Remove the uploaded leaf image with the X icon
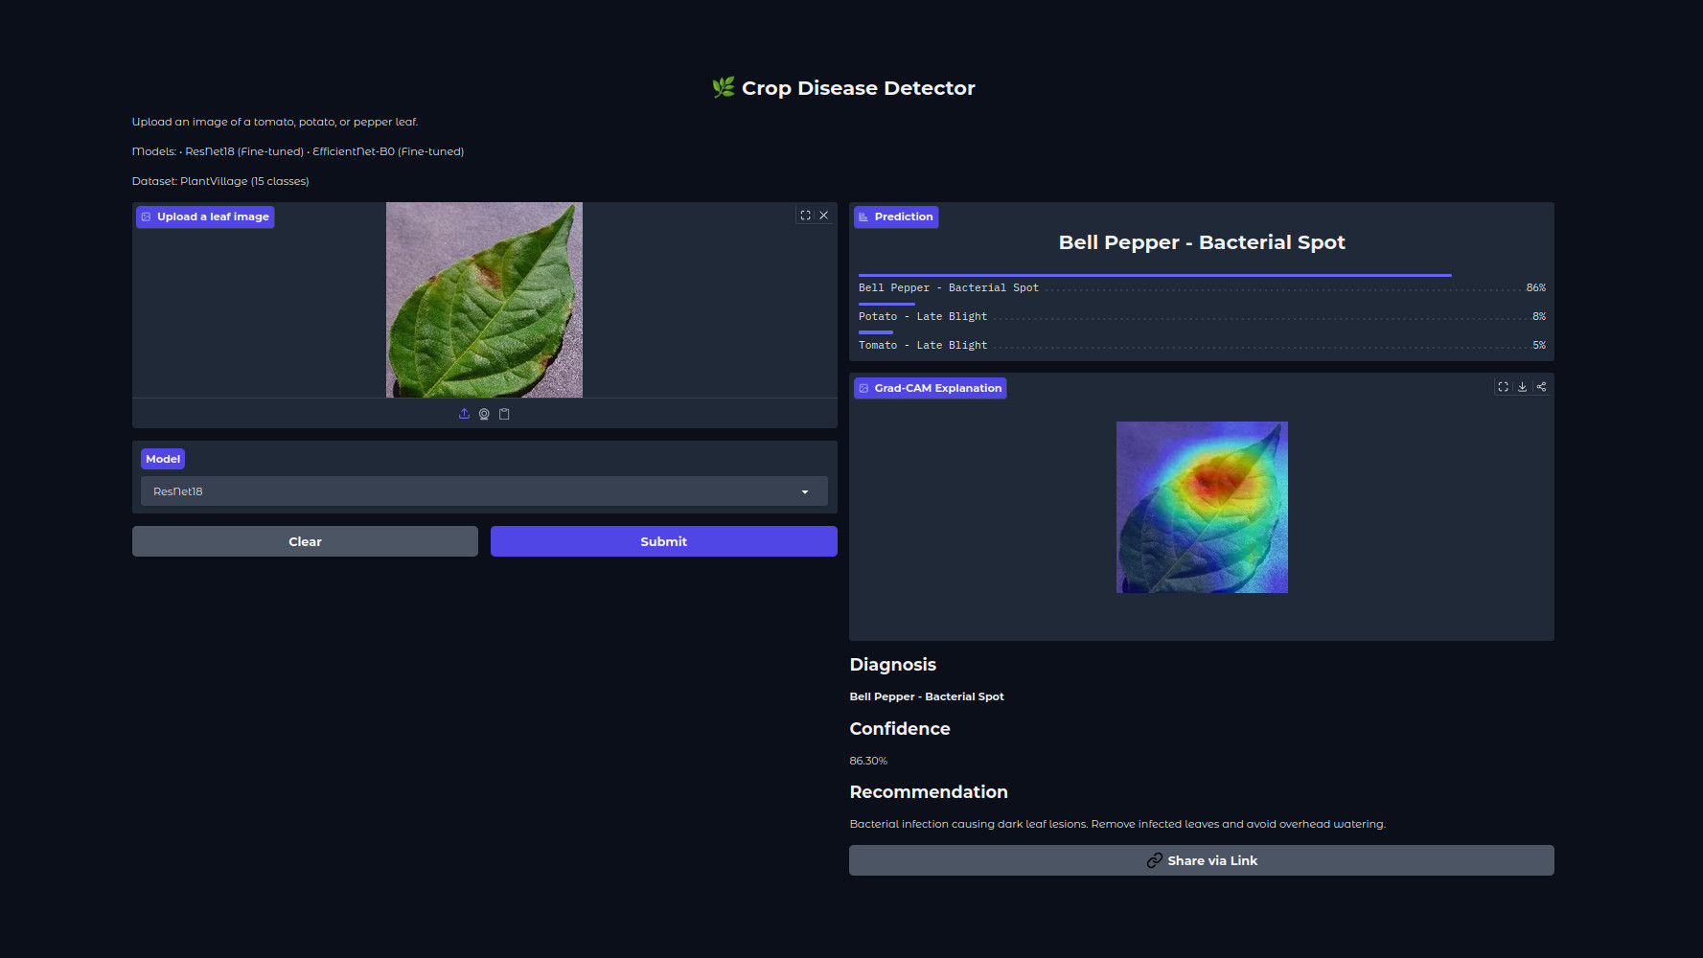Screen dimensions: 1703x958 coord(823,216)
